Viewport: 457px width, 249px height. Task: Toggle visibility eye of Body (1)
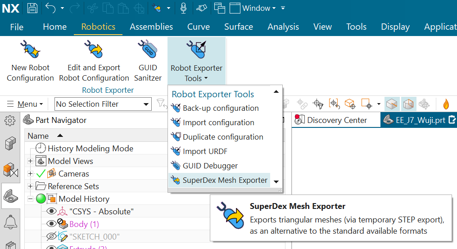pyautogui.click(x=52, y=224)
